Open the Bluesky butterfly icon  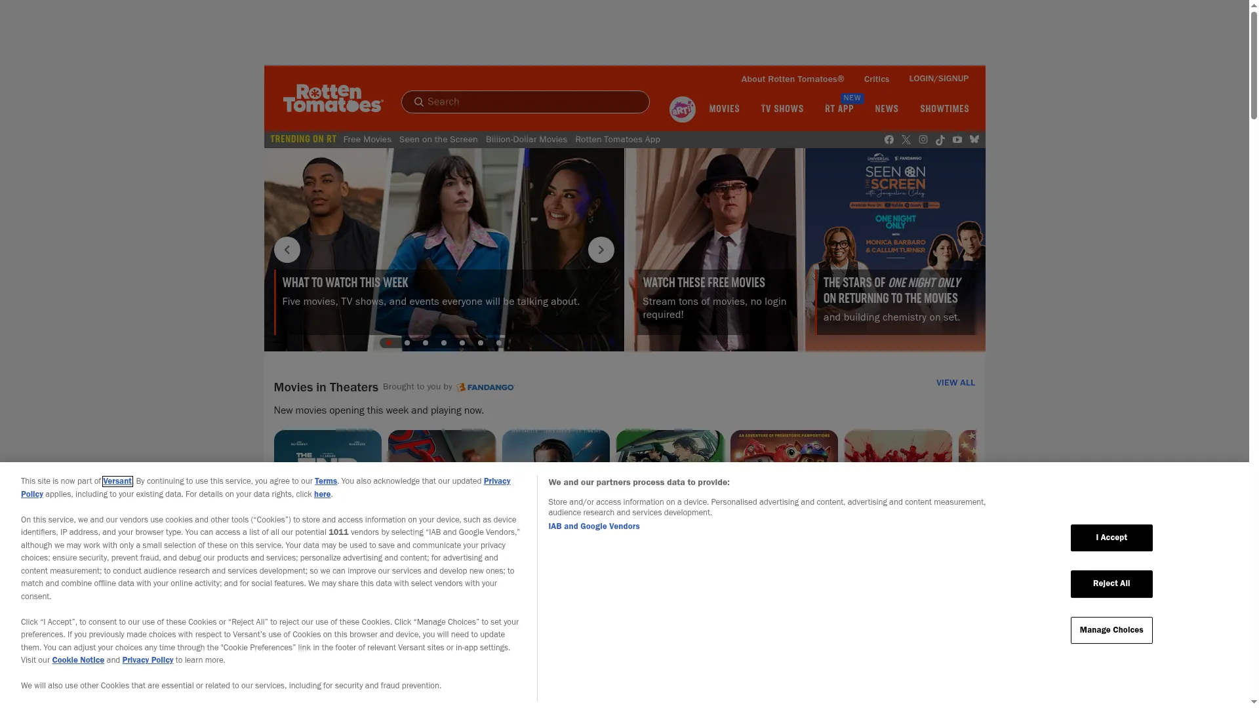click(x=974, y=140)
